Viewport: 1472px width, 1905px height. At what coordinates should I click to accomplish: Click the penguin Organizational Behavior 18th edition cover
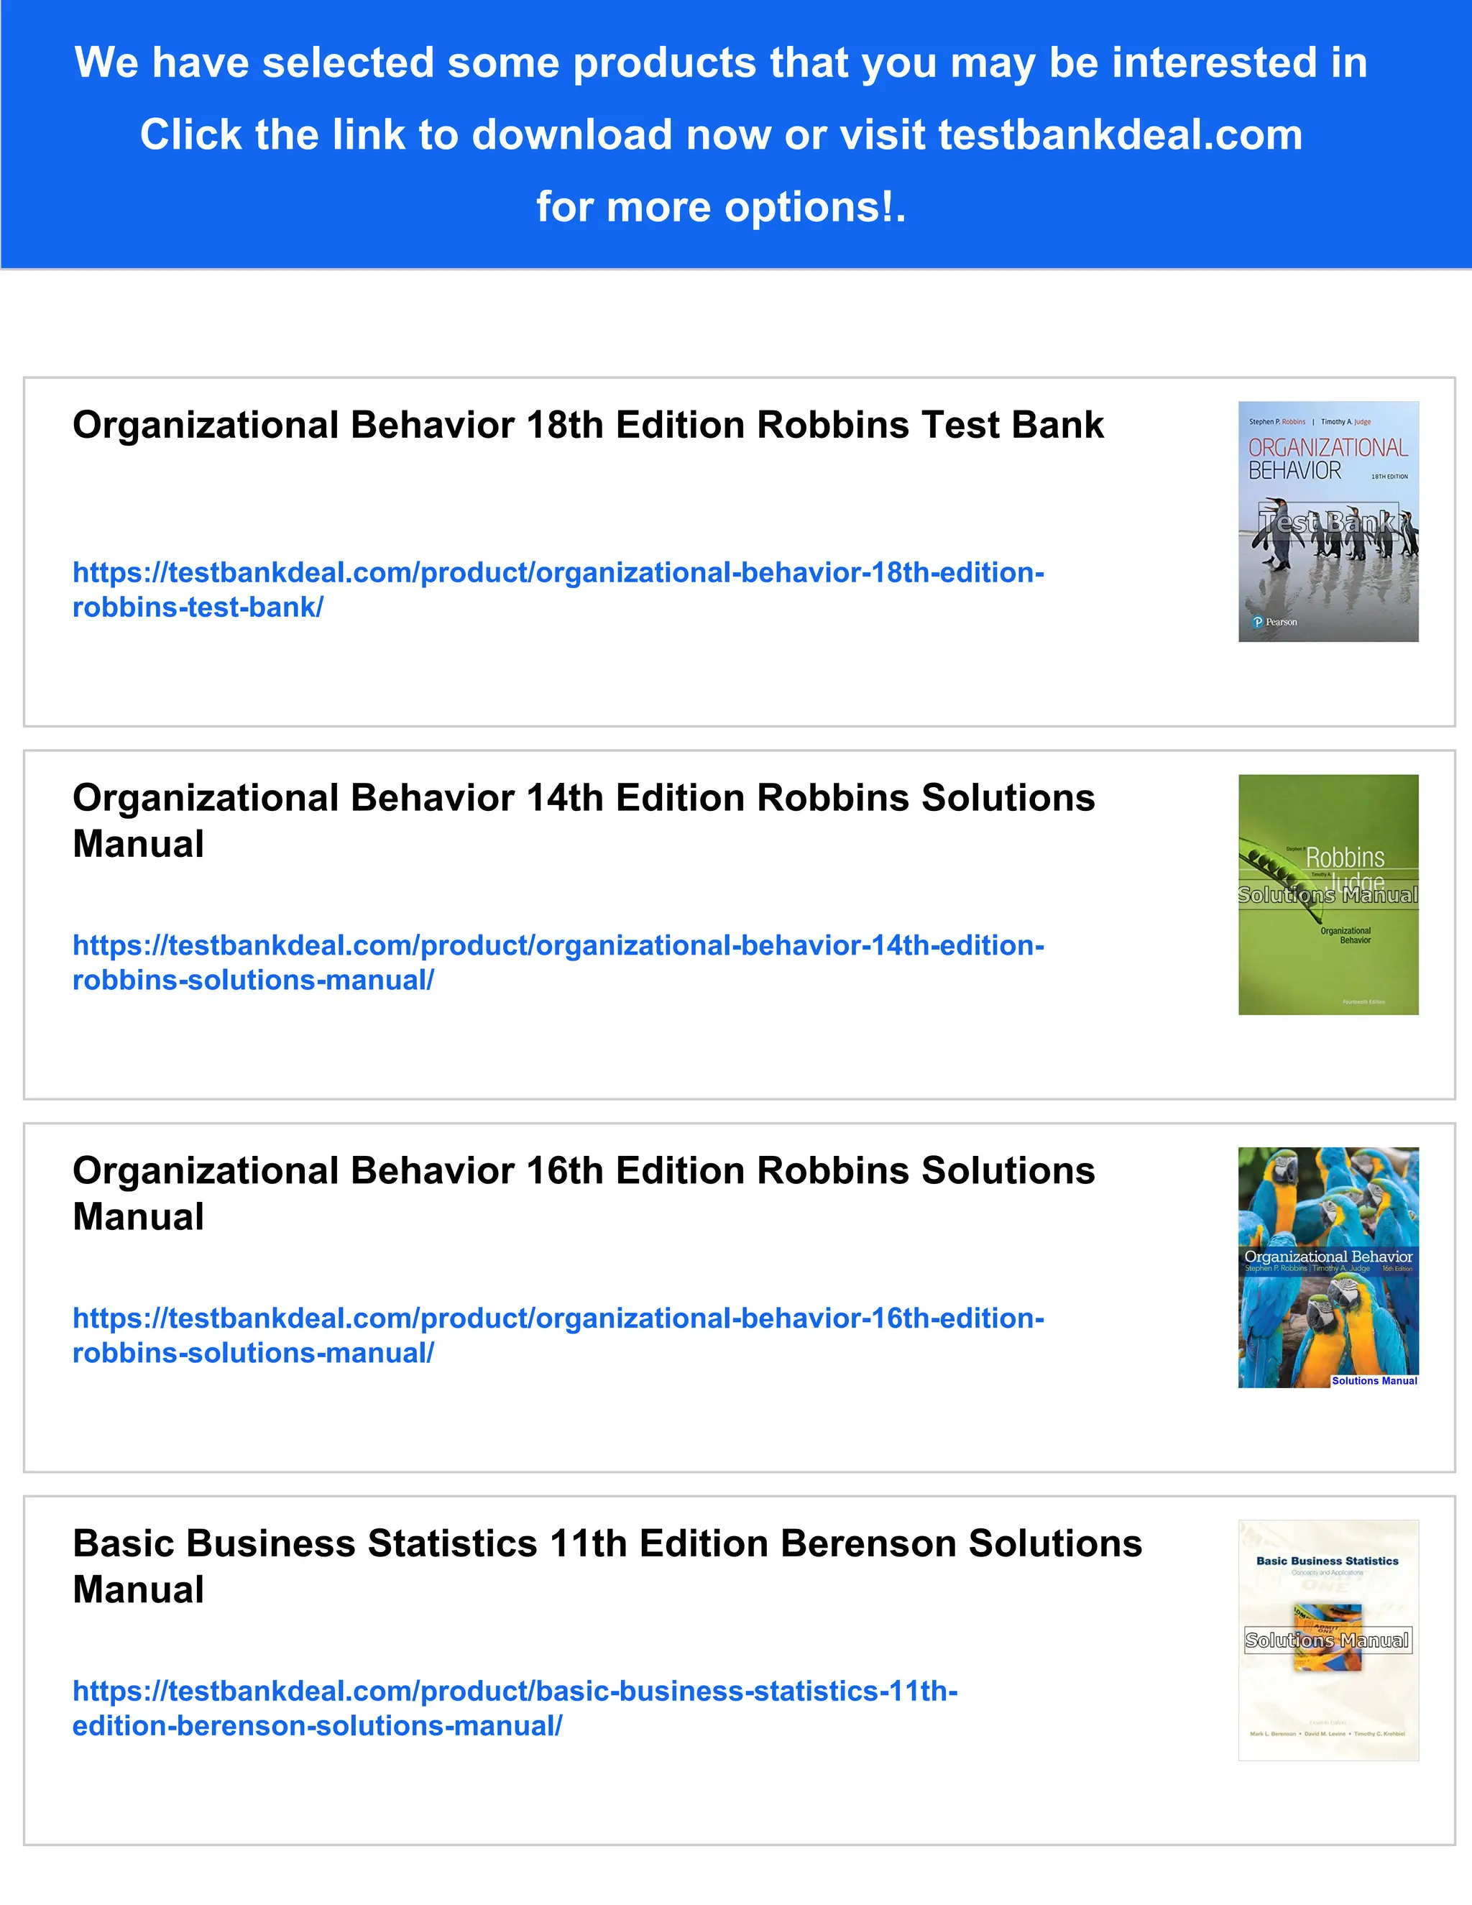(x=1328, y=576)
